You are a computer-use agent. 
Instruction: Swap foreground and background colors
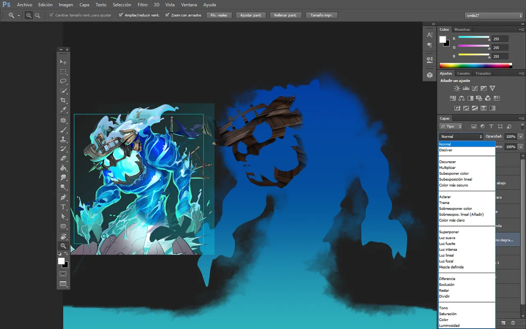(66, 254)
